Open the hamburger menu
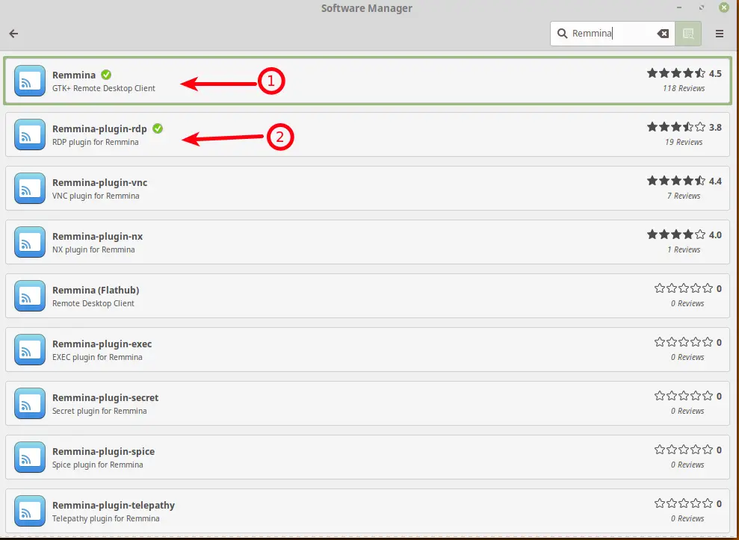739x540 pixels. point(720,34)
